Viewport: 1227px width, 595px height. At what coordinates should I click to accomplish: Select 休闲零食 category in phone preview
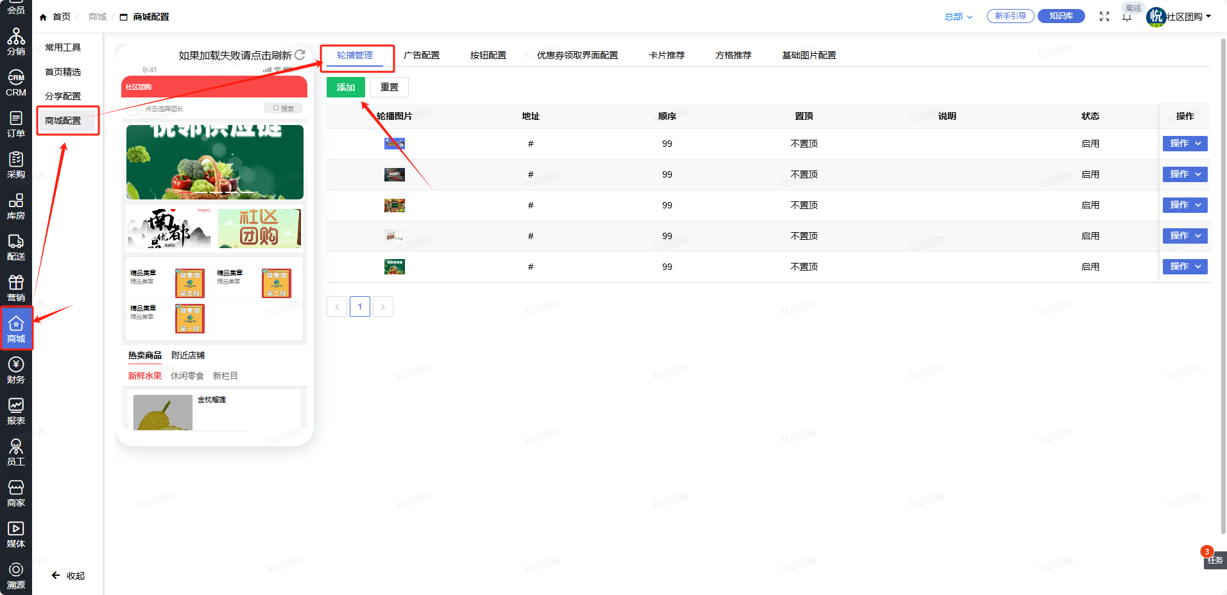point(187,376)
